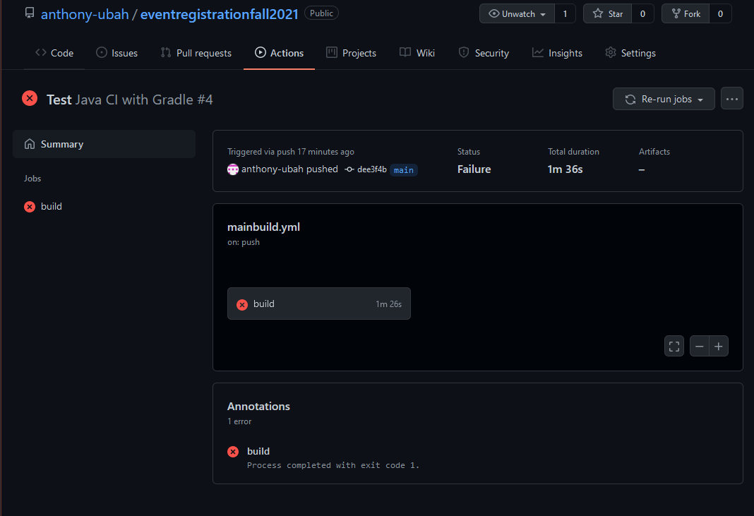
Task: Zoom out the workflow graph
Action: [700, 346]
